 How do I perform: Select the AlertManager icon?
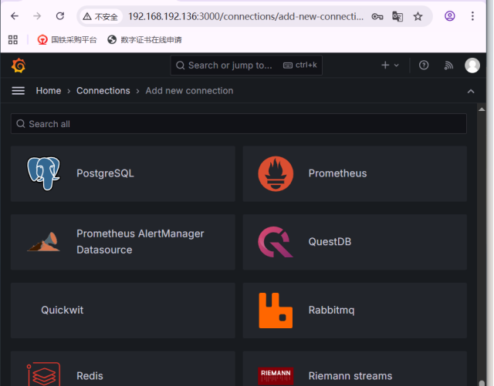43,242
